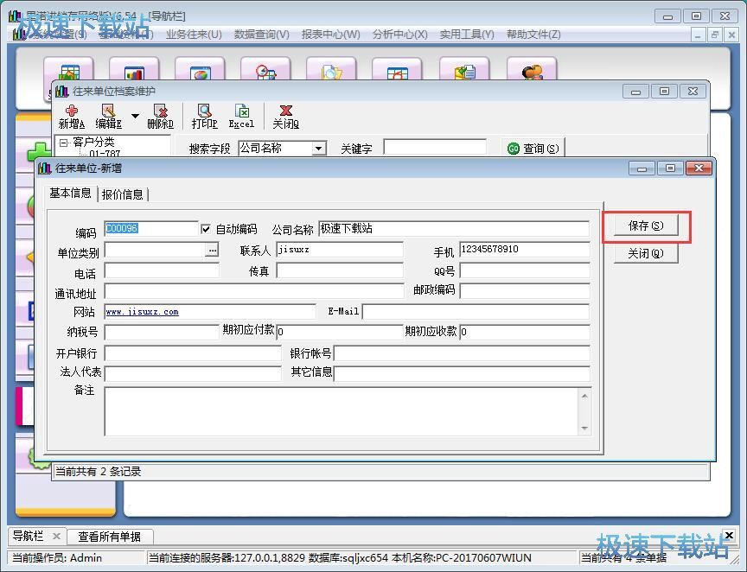The width and height of the screenshot is (747, 572).
Task: Click the 通讯地址 address field
Action: tap(254, 291)
